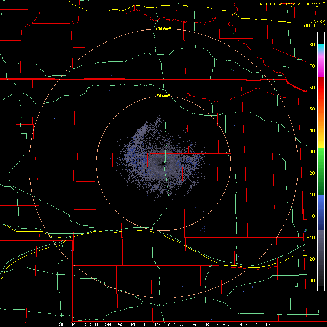
Task: Click the 10 value on dBZ scale
Action: tap(312, 195)
